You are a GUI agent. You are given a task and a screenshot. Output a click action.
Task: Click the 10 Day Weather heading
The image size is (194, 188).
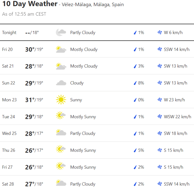pos(30,4)
